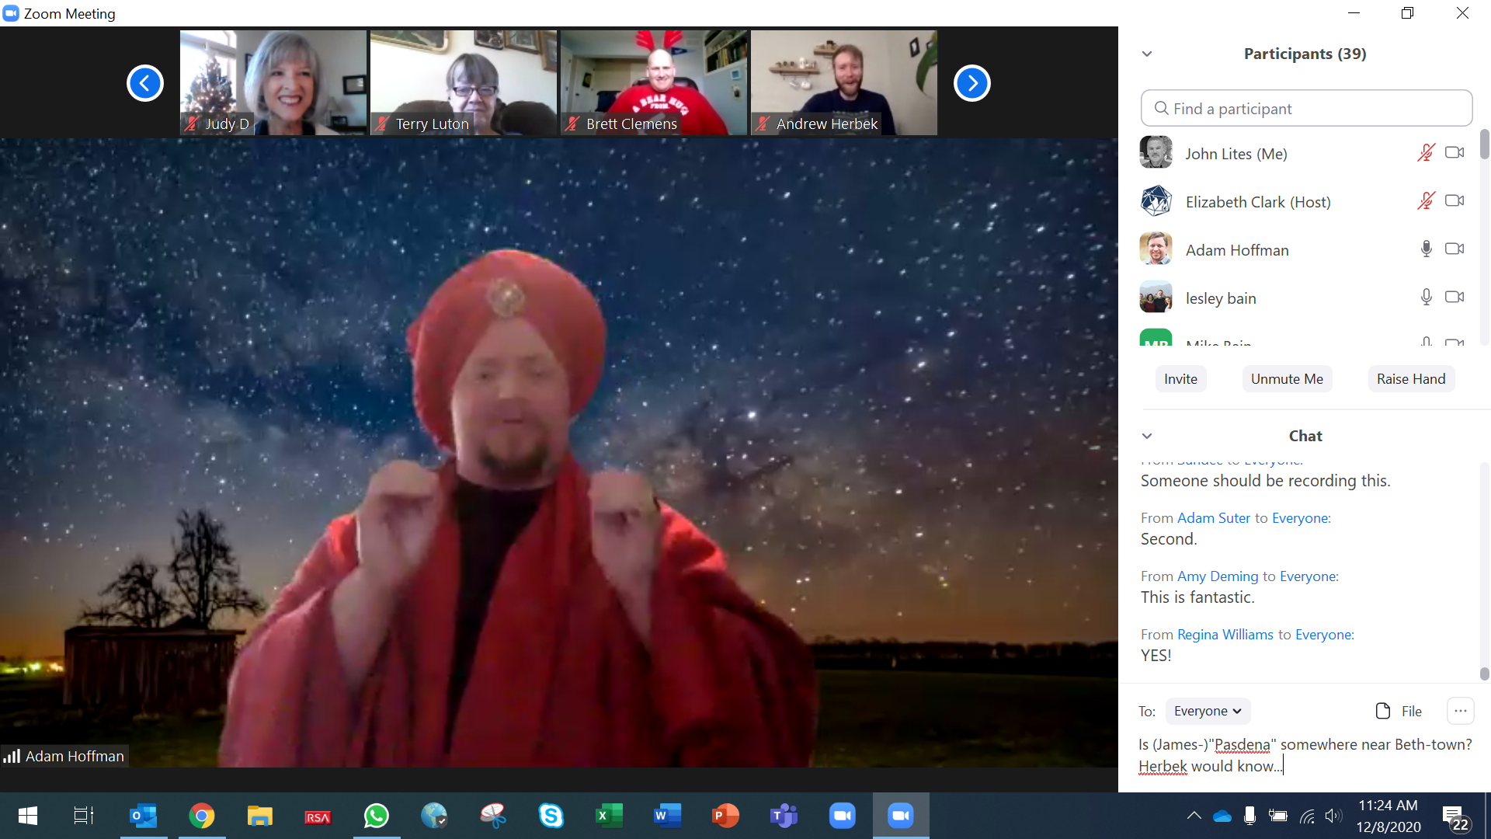This screenshot has height=839, width=1491.
Task: Open File Explorer from the taskbar
Action: point(260,816)
